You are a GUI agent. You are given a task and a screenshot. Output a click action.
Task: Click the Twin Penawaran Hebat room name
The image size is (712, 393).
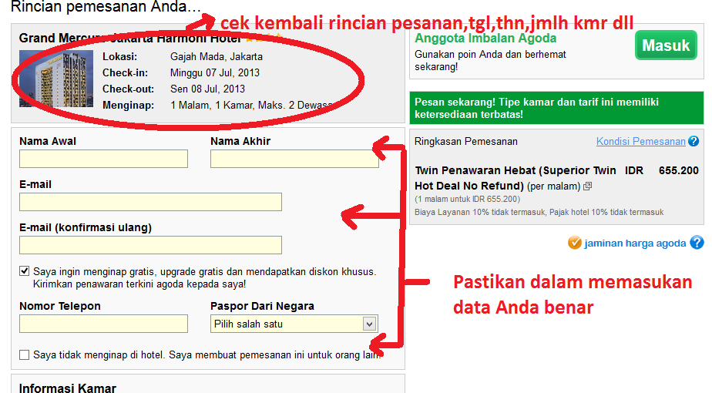click(516, 178)
